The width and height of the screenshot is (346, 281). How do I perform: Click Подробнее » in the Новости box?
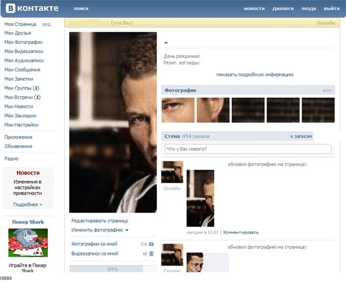(28, 204)
